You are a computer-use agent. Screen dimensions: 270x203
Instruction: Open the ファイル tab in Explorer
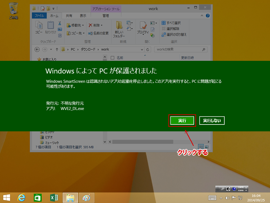(39, 16)
